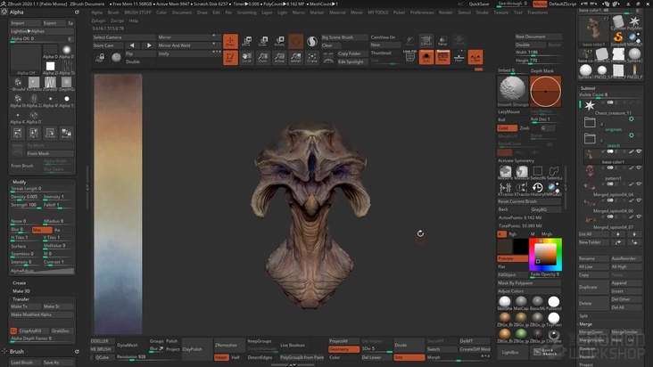
Task: Pick a color in the color square
Action: click(x=545, y=254)
